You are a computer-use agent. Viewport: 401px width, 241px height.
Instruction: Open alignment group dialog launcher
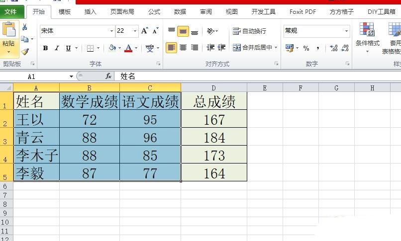click(277, 64)
